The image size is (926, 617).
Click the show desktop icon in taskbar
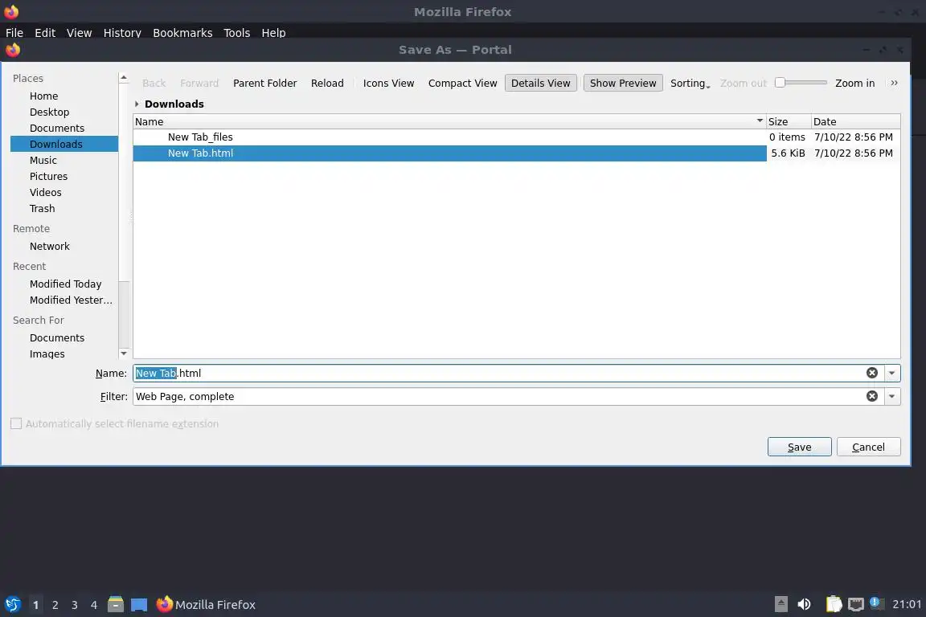pos(139,605)
